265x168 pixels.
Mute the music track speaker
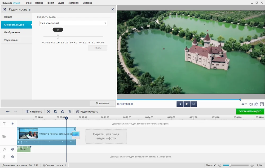(12, 149)
